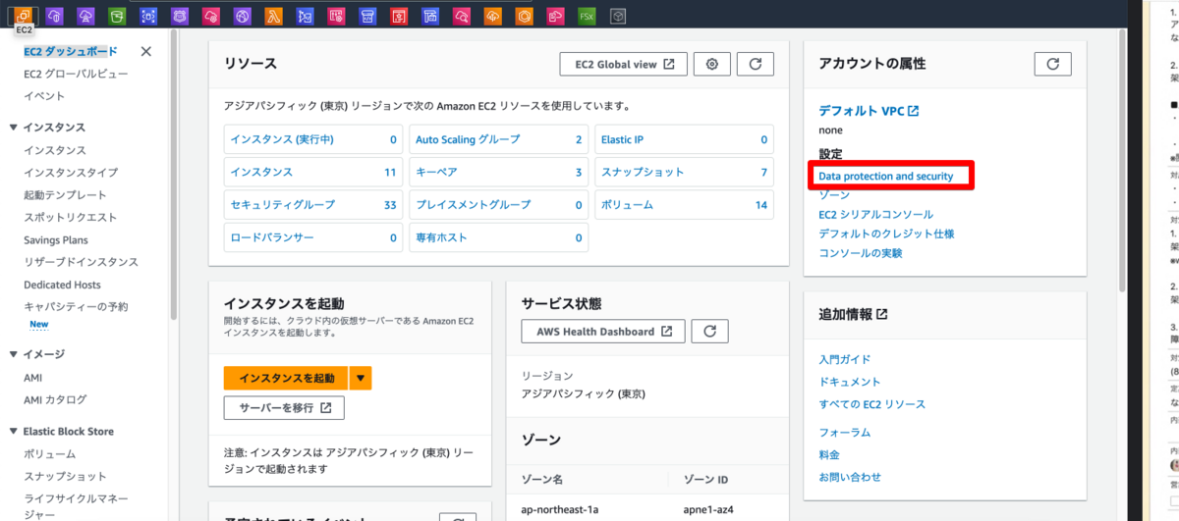This screenshot has height=521, width=1179.
Task: Click EC2 Global view button
Action: click(x=623, y=64)
